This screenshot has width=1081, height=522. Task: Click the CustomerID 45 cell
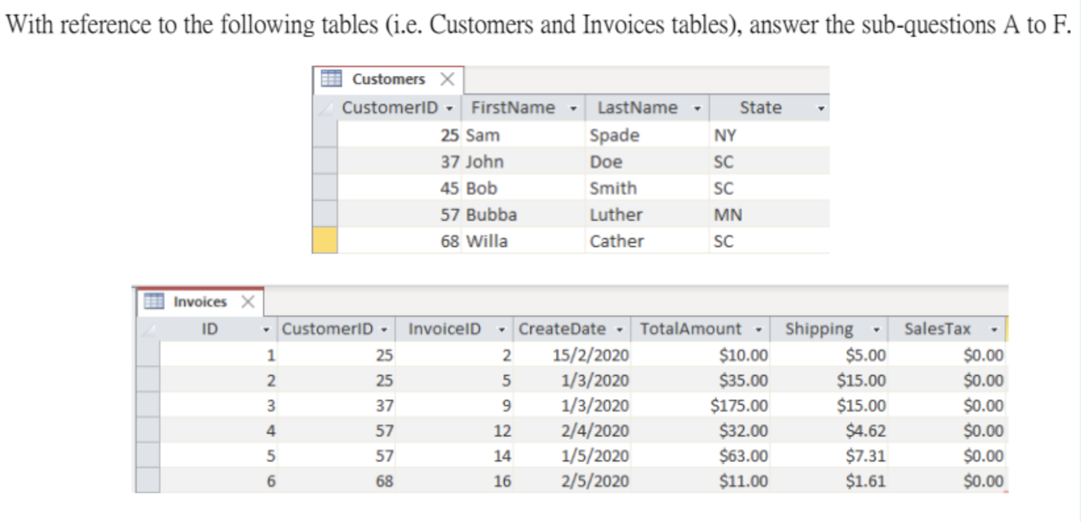pos(399,188)
